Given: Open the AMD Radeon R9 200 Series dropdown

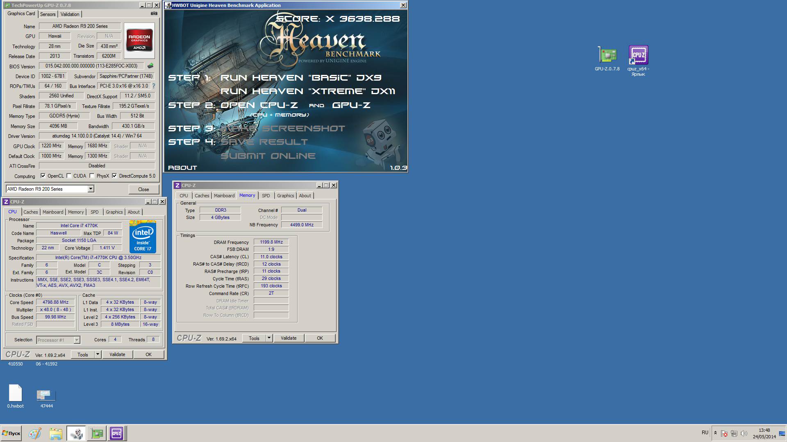Looking at the screenshot, I should click(91, 189).
